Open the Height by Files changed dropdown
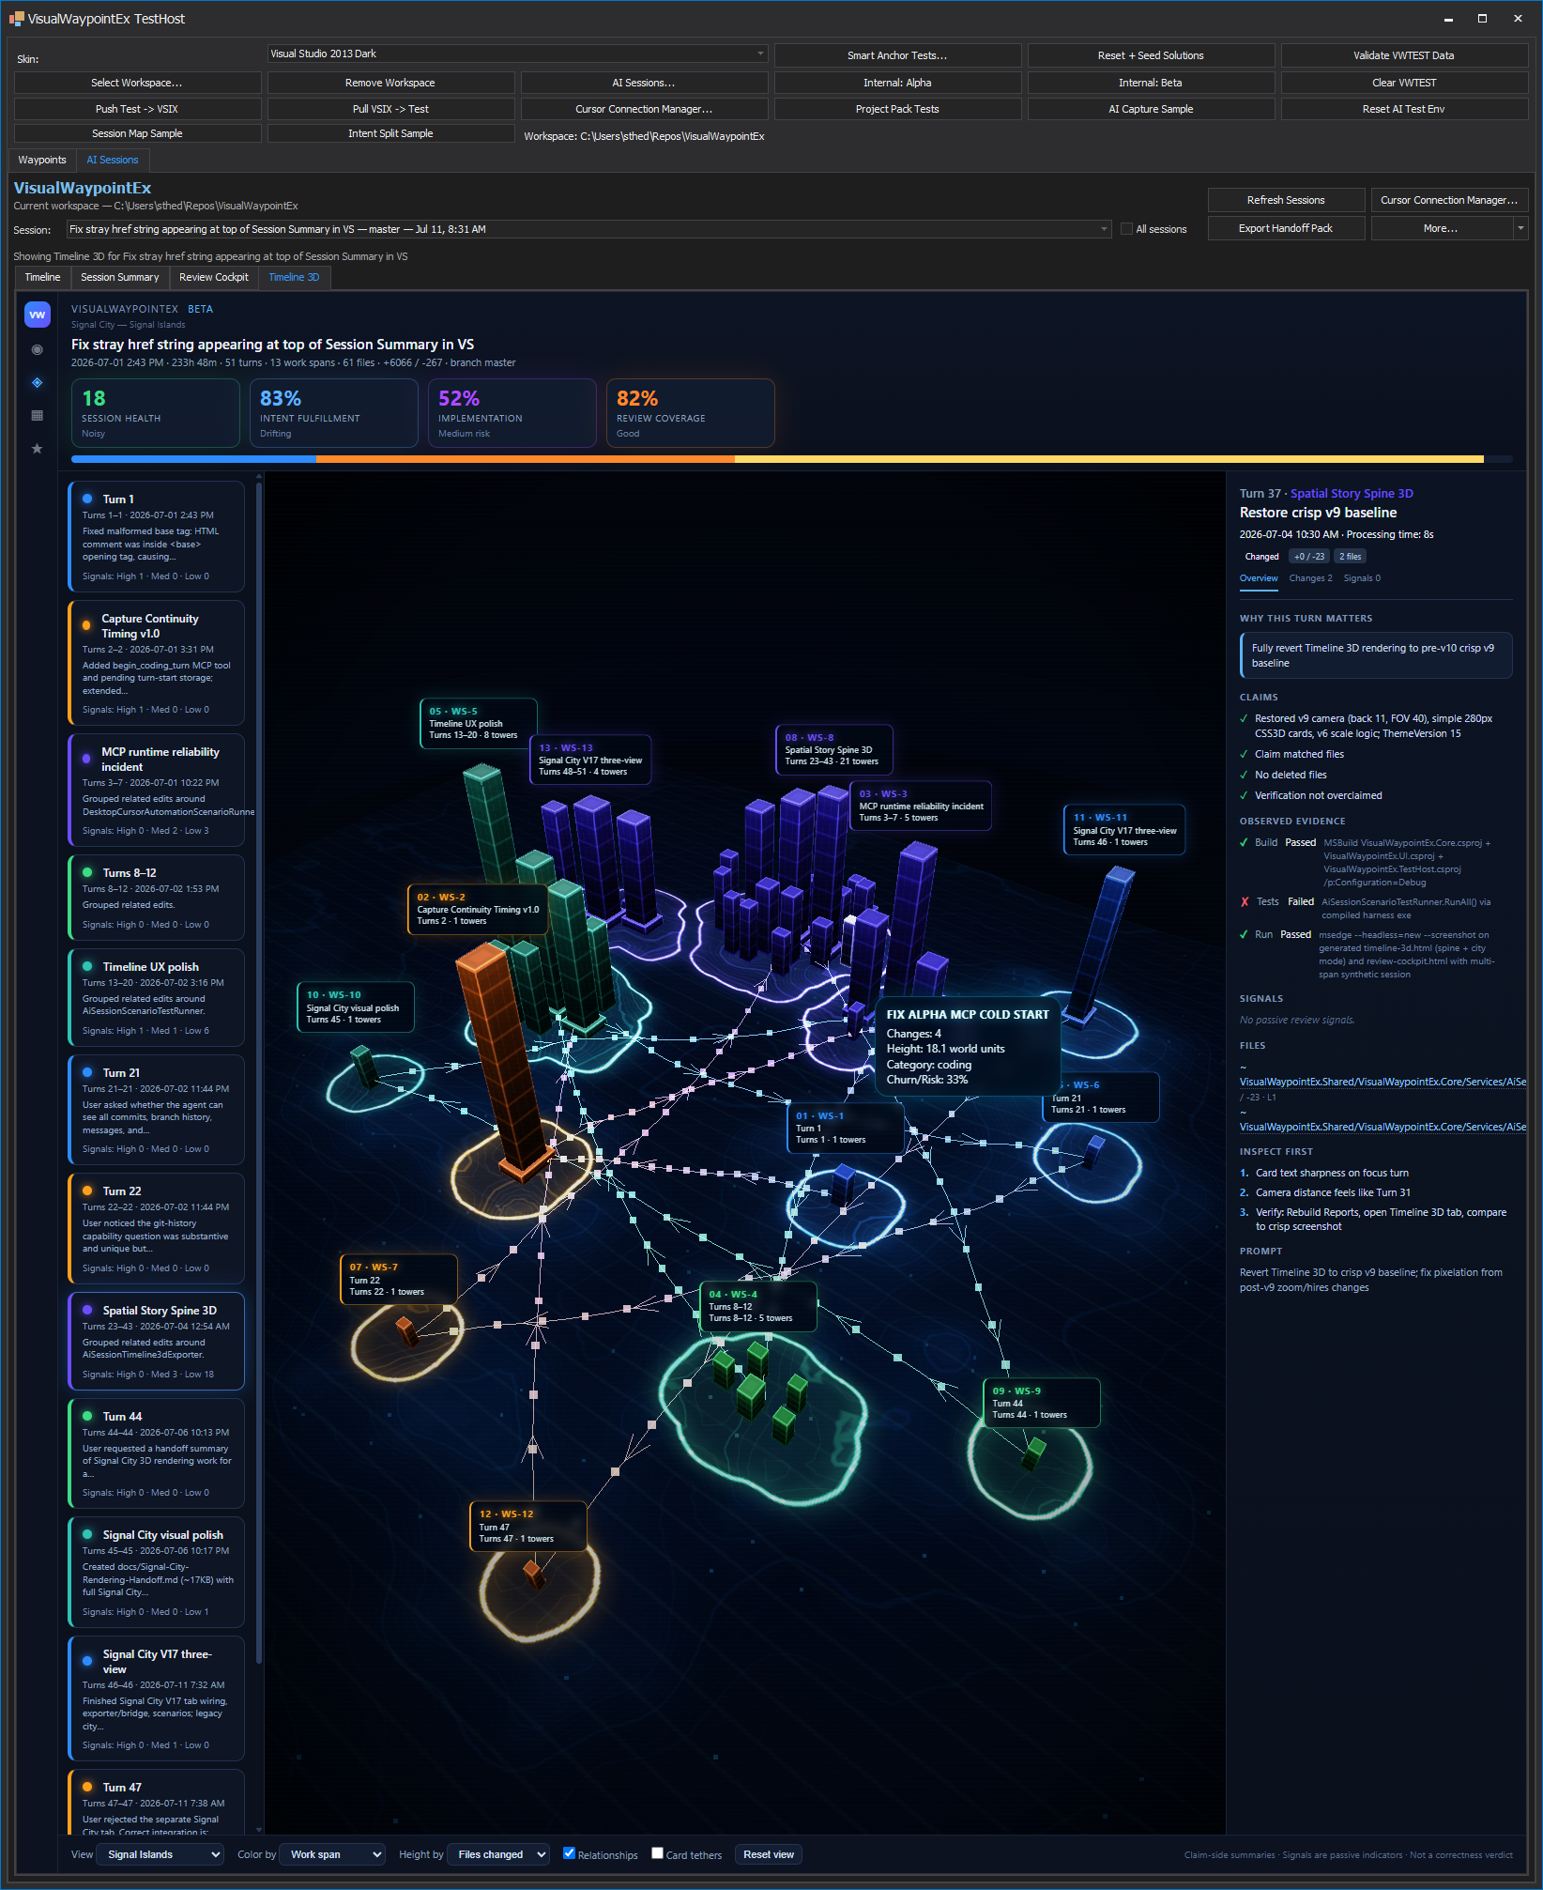Image resolution: width=1543 pixels, height=1890 pixels. [497, 1854]
